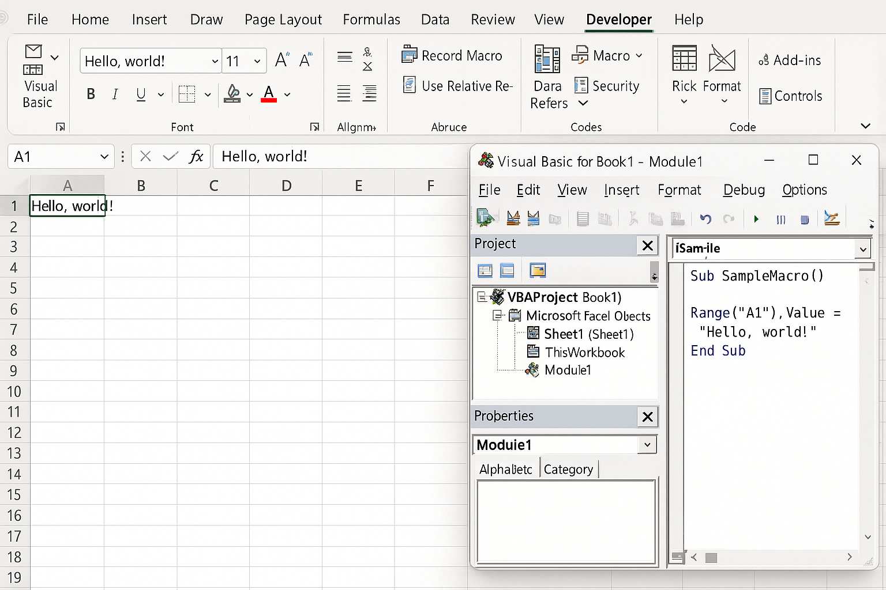Select Module1 in project tree
886x590 pixels.
coord(558,370)
